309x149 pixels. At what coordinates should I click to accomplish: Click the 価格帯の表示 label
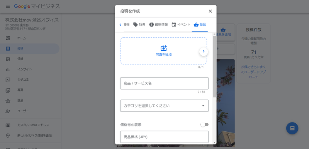pyautogui.click(x=131, y=125)
